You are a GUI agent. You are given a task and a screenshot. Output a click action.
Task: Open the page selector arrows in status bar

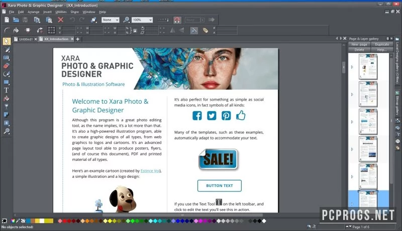coord(348,226)
